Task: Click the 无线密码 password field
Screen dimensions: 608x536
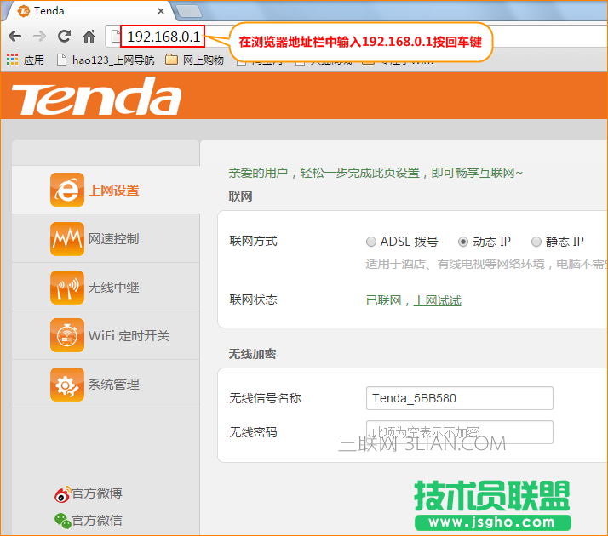Action: 459,432
